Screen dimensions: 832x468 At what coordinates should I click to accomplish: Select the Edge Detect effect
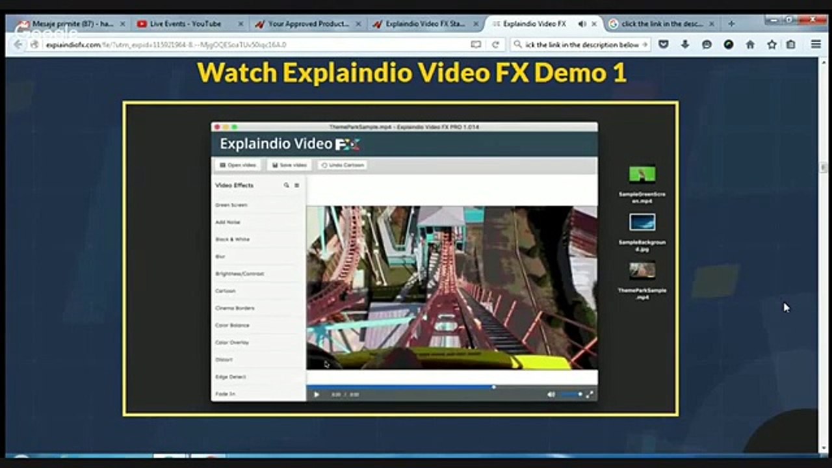(x=259, y=377)
